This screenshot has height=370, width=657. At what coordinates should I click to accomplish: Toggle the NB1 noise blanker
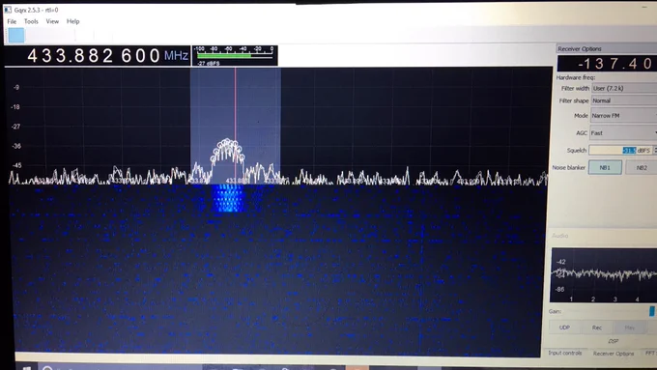[605, 167]
